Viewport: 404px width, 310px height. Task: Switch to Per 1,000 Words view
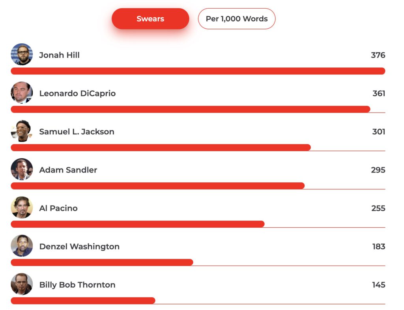[x=237, y=19]
